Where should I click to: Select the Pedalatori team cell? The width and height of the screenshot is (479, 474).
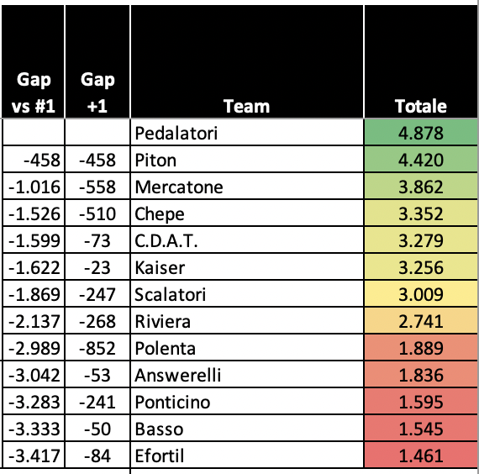pos(247,133)
